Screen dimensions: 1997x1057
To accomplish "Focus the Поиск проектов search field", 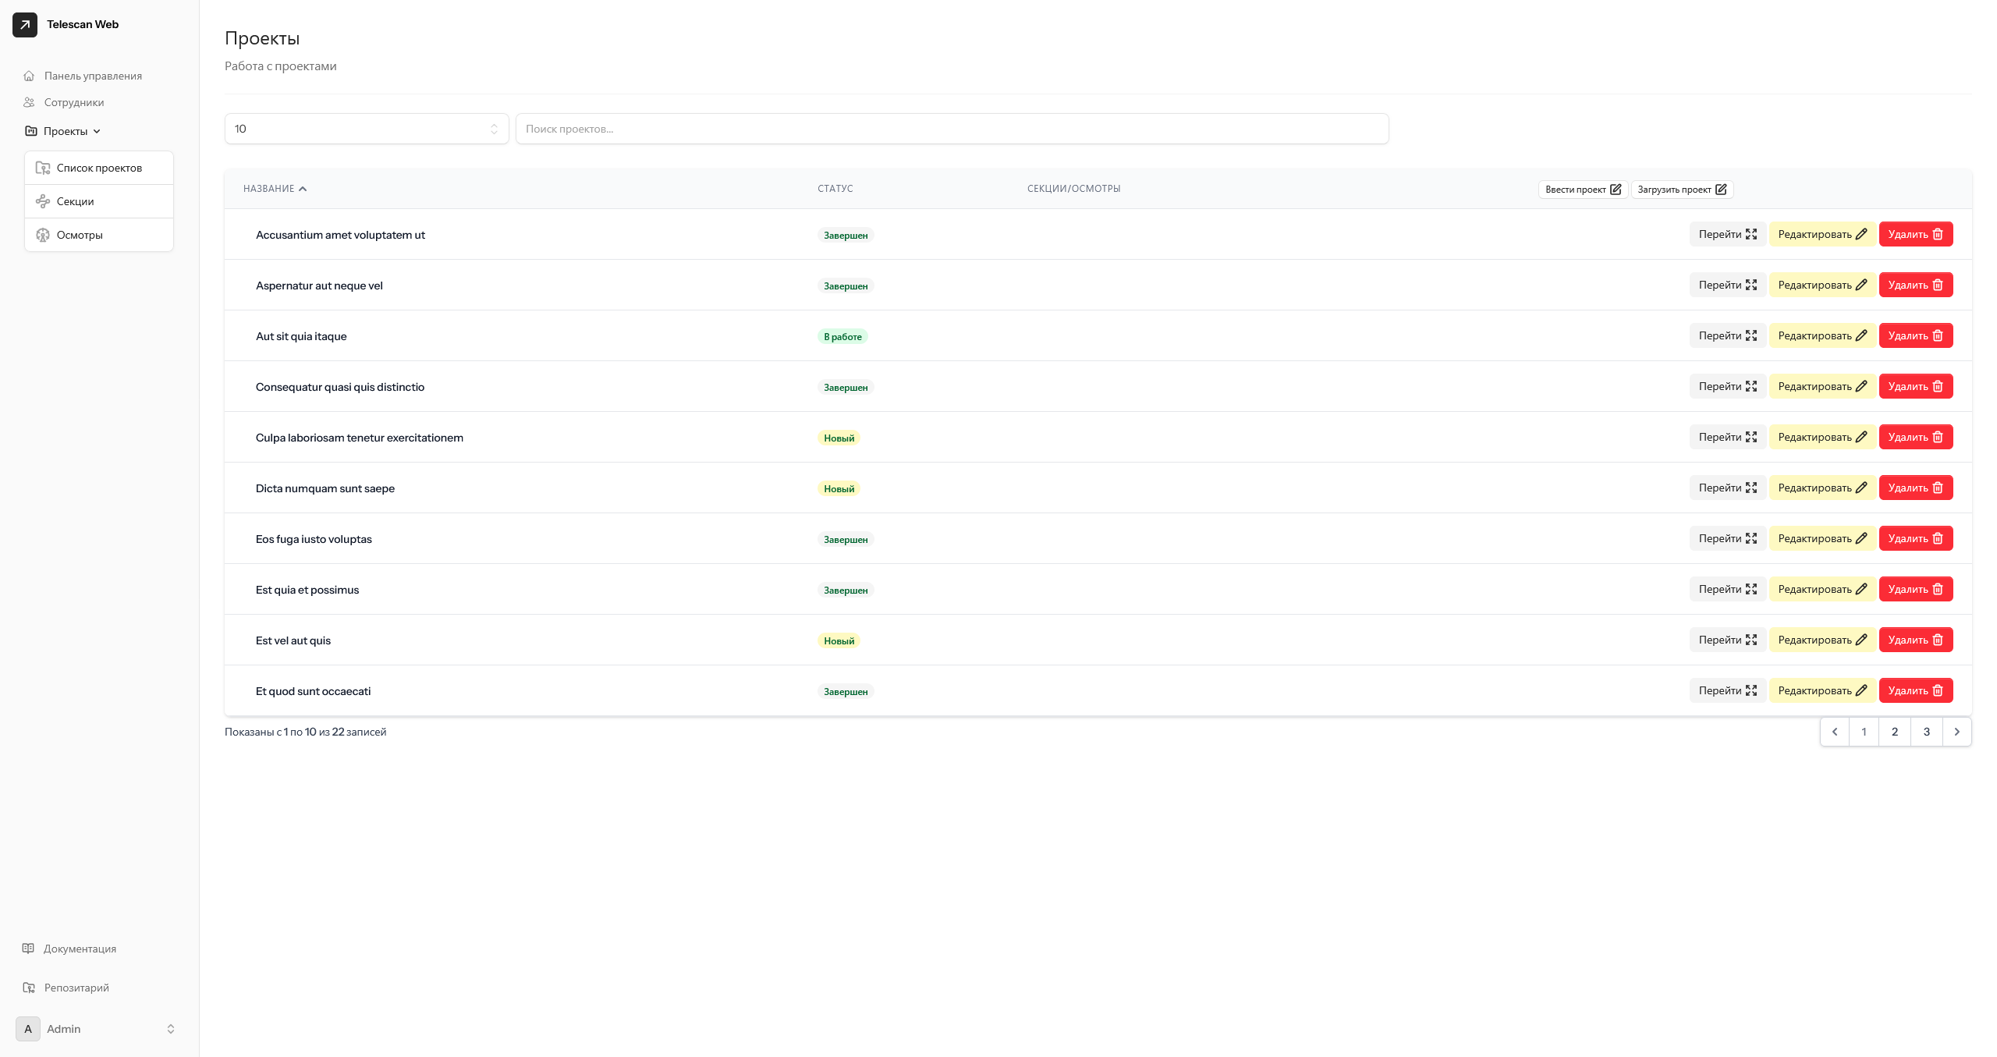I will (952, 129).
